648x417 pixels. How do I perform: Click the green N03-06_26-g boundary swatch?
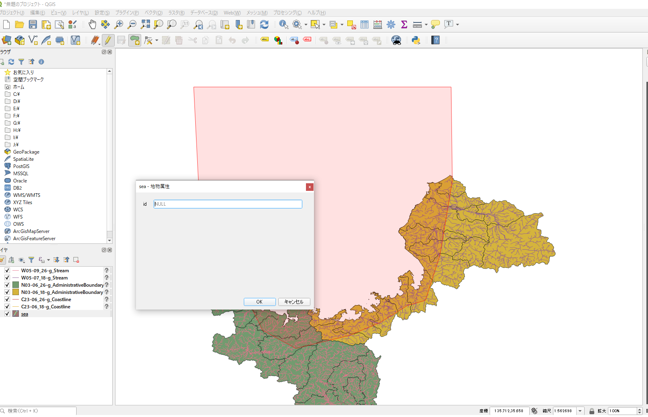click(x=16, y=285)
